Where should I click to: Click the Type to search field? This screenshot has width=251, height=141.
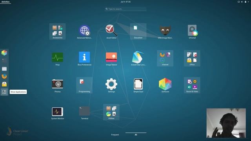[x=125, y=9]
